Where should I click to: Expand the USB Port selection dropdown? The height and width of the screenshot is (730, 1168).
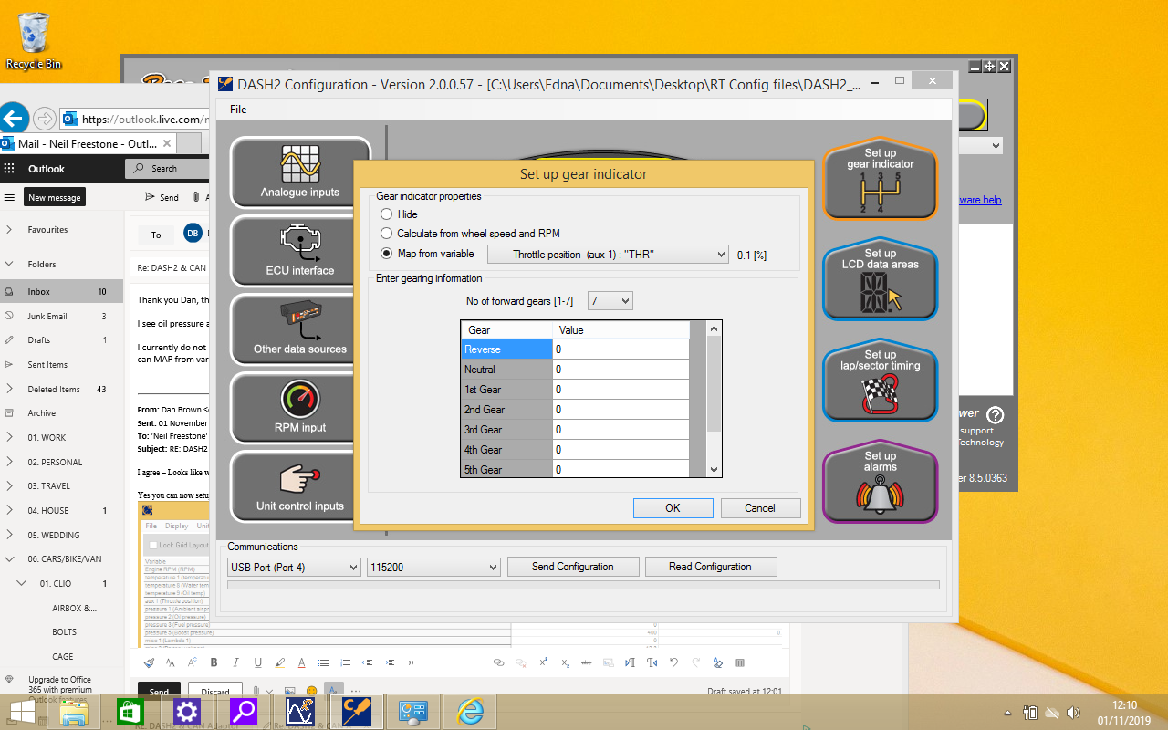pos(294,567)
